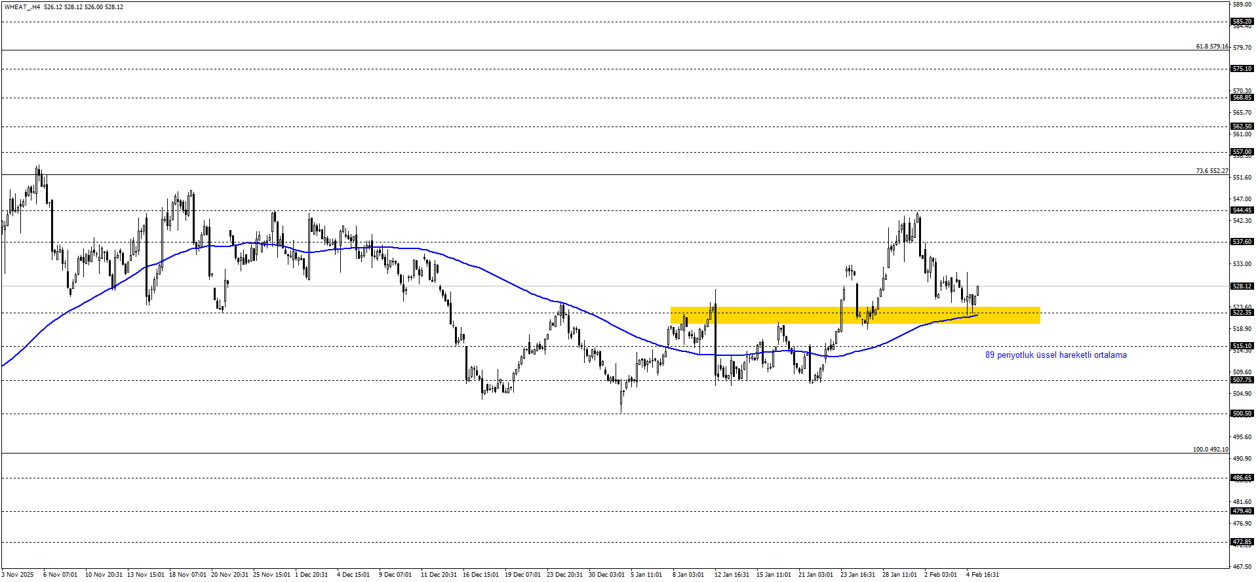The height and width of the screenshot is (582, 1256).
Task: Select the 544.45 resistance price tag
Action: click(x=1242, y=210)
